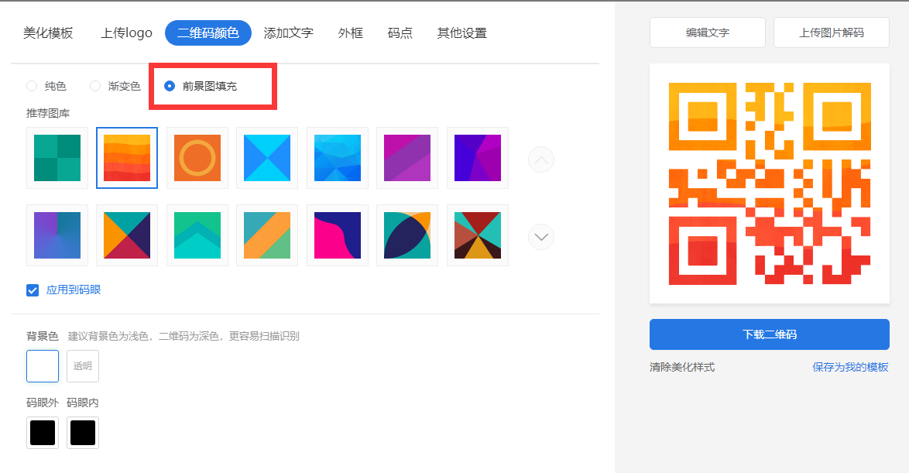Open the 添加文字 tab
The height and width of the screenshot is (473, 909).
[x=288, y=33]
